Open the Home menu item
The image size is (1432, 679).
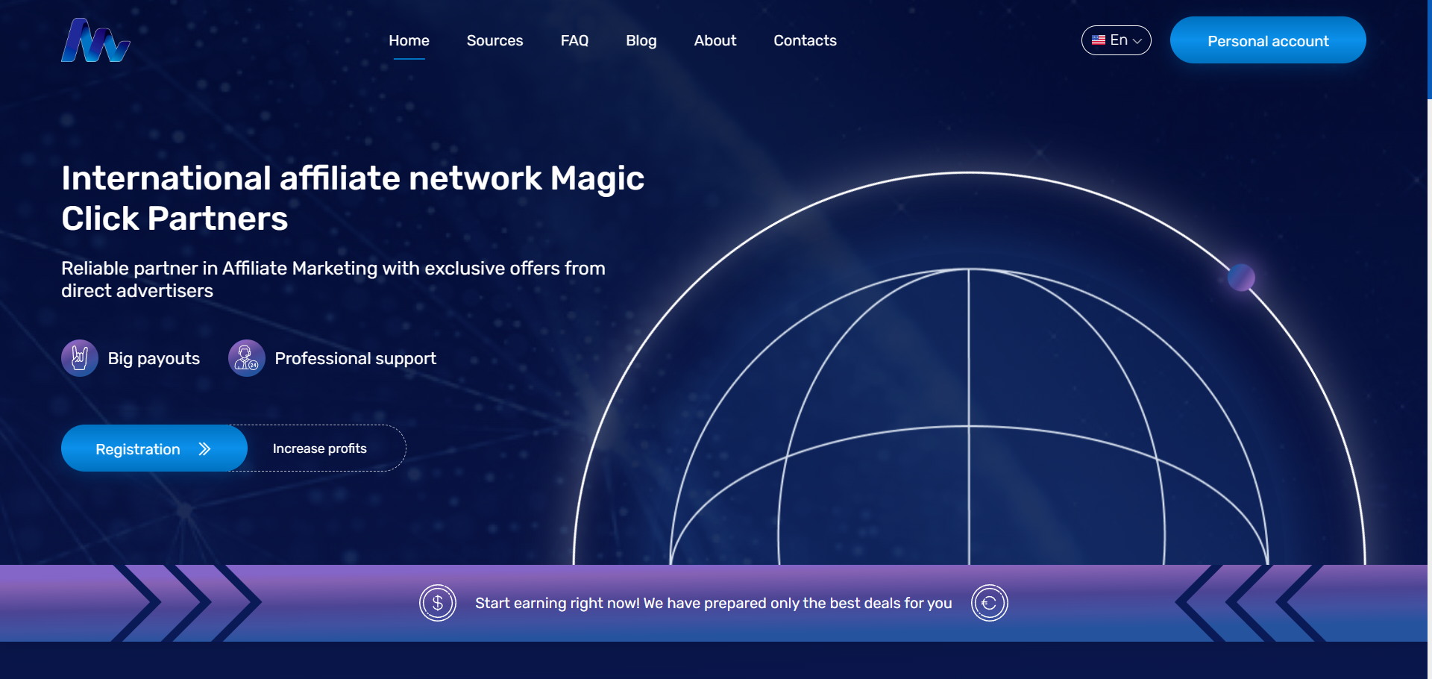(x=409, y=40)
